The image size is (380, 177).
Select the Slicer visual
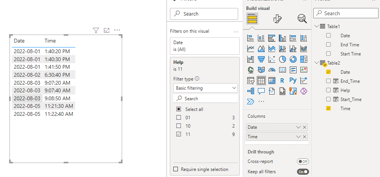pos(250,81)
